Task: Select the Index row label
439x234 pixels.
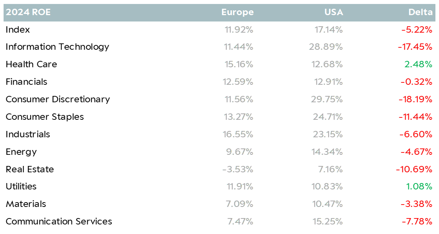Action: coord(18,30)
